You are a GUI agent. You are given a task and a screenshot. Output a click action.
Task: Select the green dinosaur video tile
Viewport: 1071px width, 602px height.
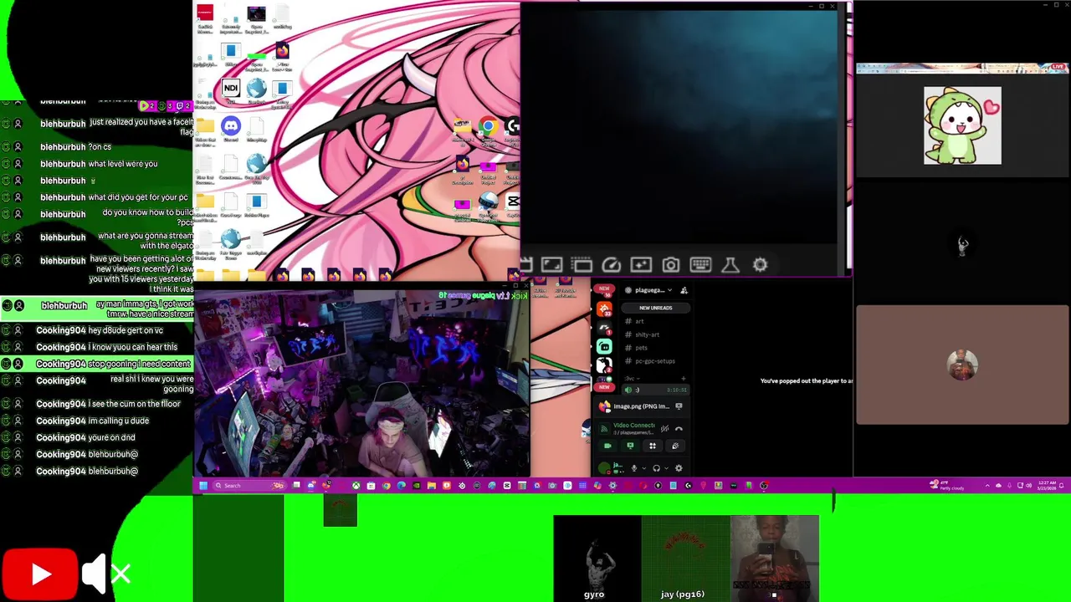[962, 125]
